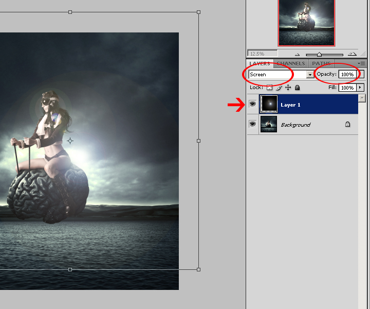Switch to the Channels tab

click(x=291, y=64)
